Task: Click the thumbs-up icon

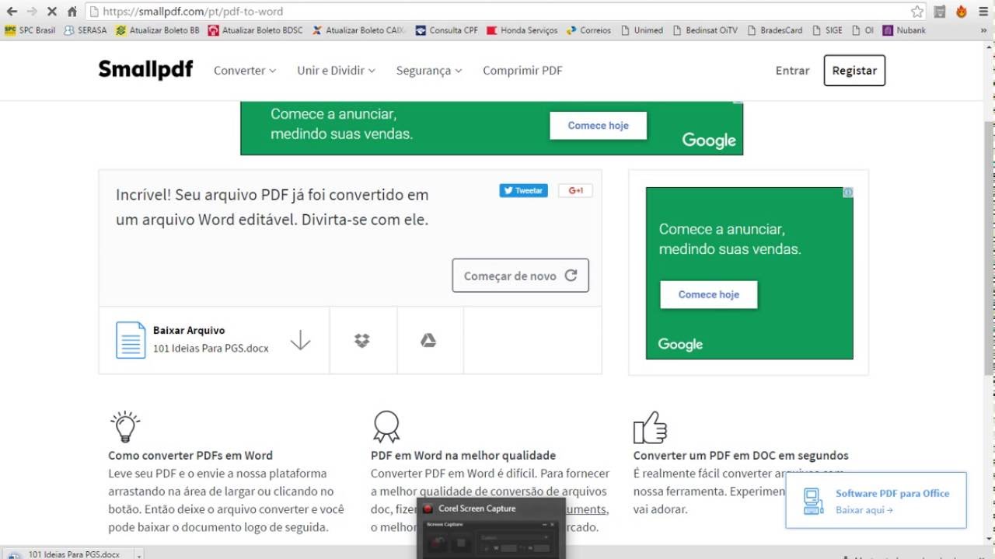Action: coord(650,426)
